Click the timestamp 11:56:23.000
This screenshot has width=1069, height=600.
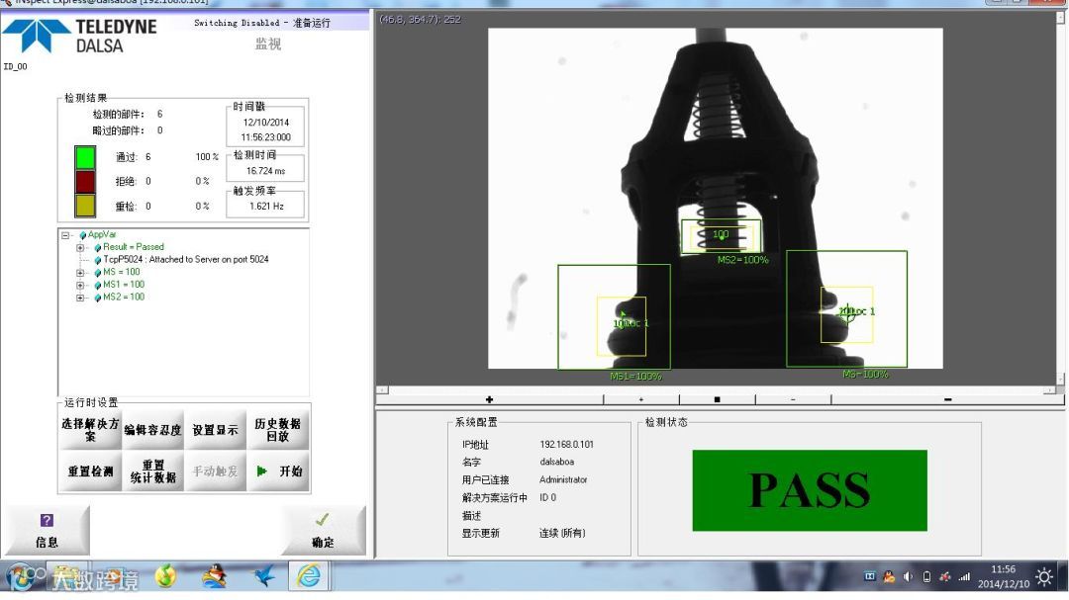(266, 136)
